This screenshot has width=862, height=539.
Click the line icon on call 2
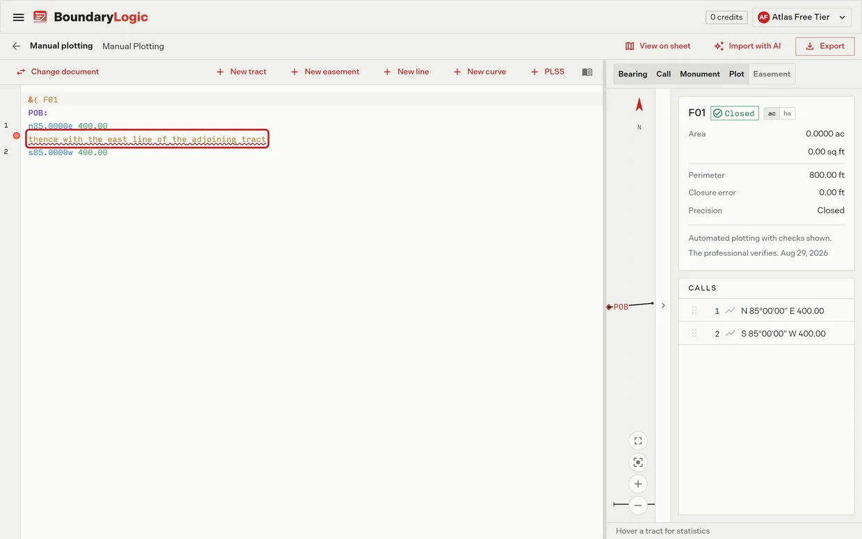(730, 334)
